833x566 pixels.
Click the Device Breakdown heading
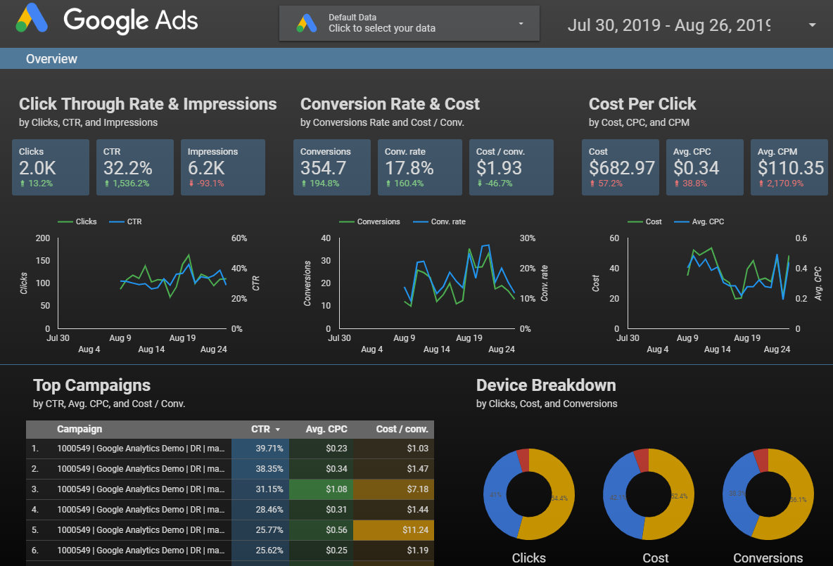(546, 385)
